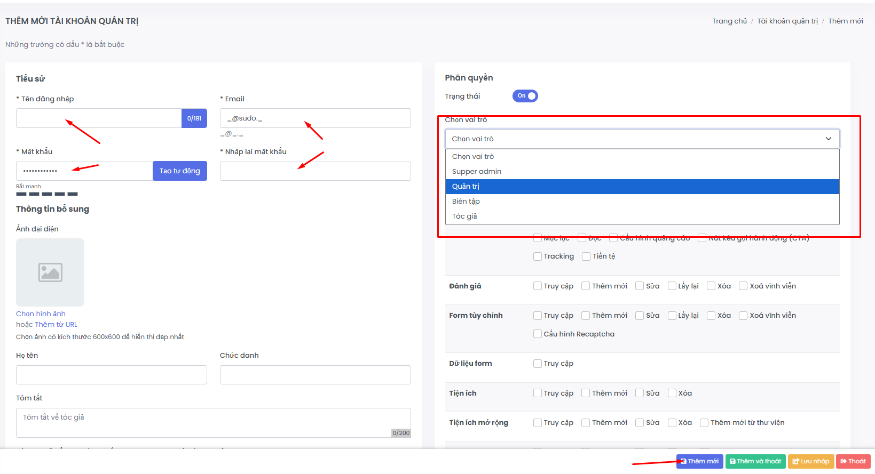Tick the 'Tracking' checkbox
The height and width of the screenshot is (474, 875).
[538, 256]
